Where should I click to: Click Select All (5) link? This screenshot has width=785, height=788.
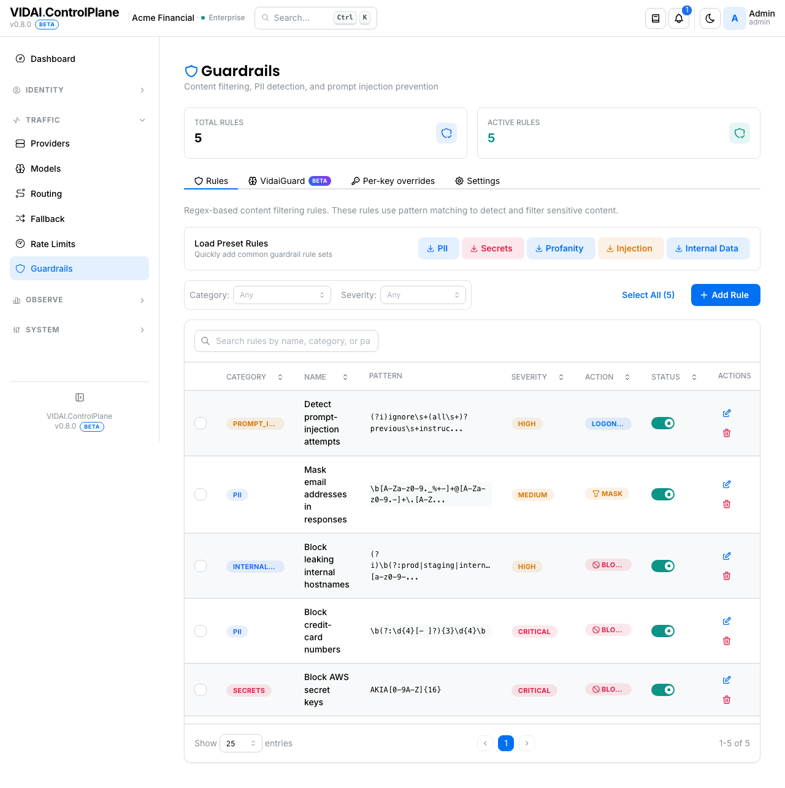648,295
